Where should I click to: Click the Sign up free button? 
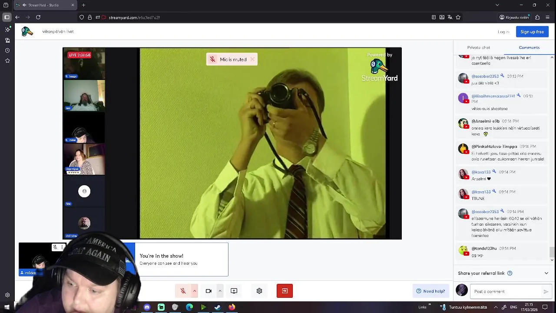532,32
